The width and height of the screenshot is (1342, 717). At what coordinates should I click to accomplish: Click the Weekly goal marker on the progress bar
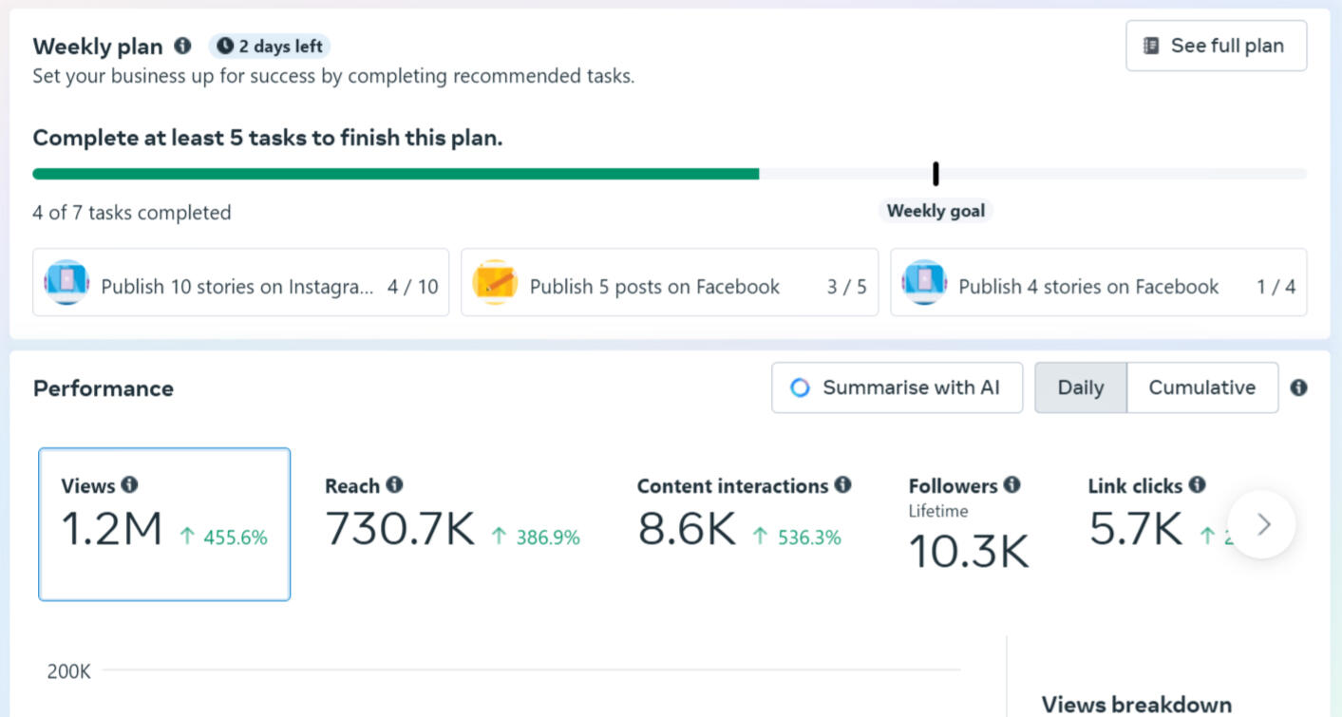[x=936, y=173]
